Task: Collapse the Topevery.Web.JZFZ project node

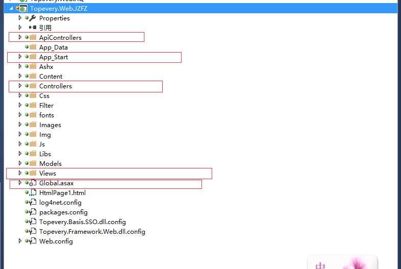Action: click(x=11, y=9)
